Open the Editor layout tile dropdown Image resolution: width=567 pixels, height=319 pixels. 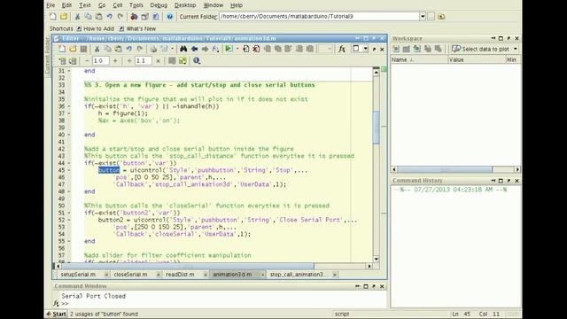click(x=366, y=49)
